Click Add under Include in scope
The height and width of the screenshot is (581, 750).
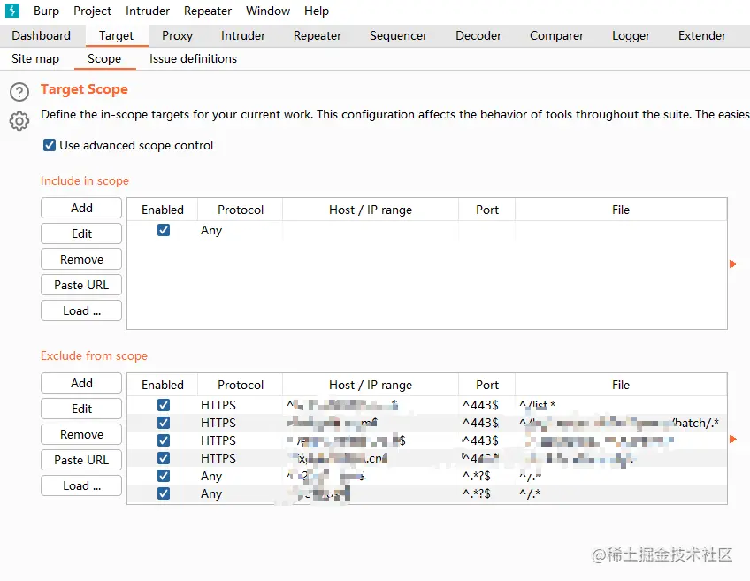81,208
